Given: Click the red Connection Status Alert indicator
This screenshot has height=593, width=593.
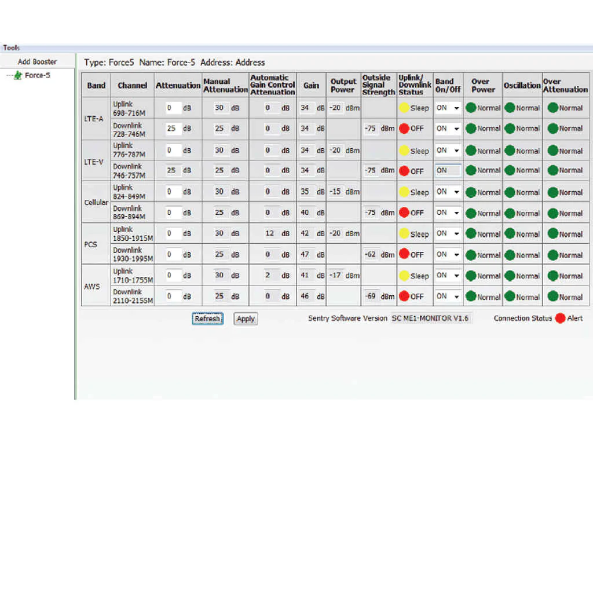Looking at the screenshot, I should (561, 318).
